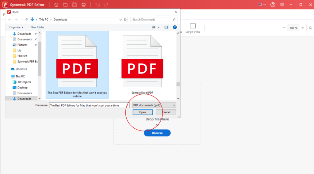Open the language flag dropdown

262,5
